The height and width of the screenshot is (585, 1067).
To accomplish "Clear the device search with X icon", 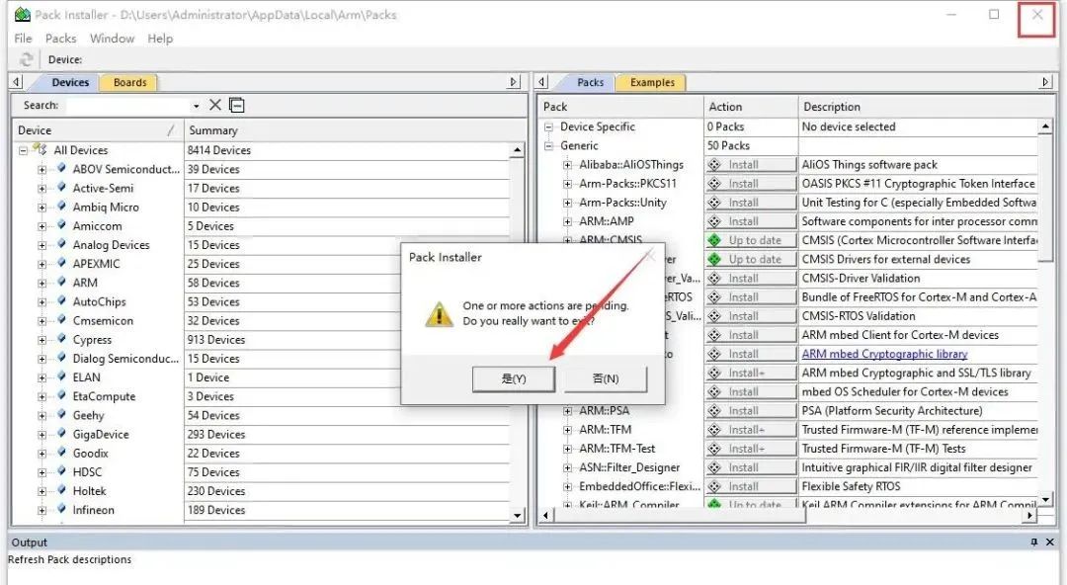I will (215, 105).
